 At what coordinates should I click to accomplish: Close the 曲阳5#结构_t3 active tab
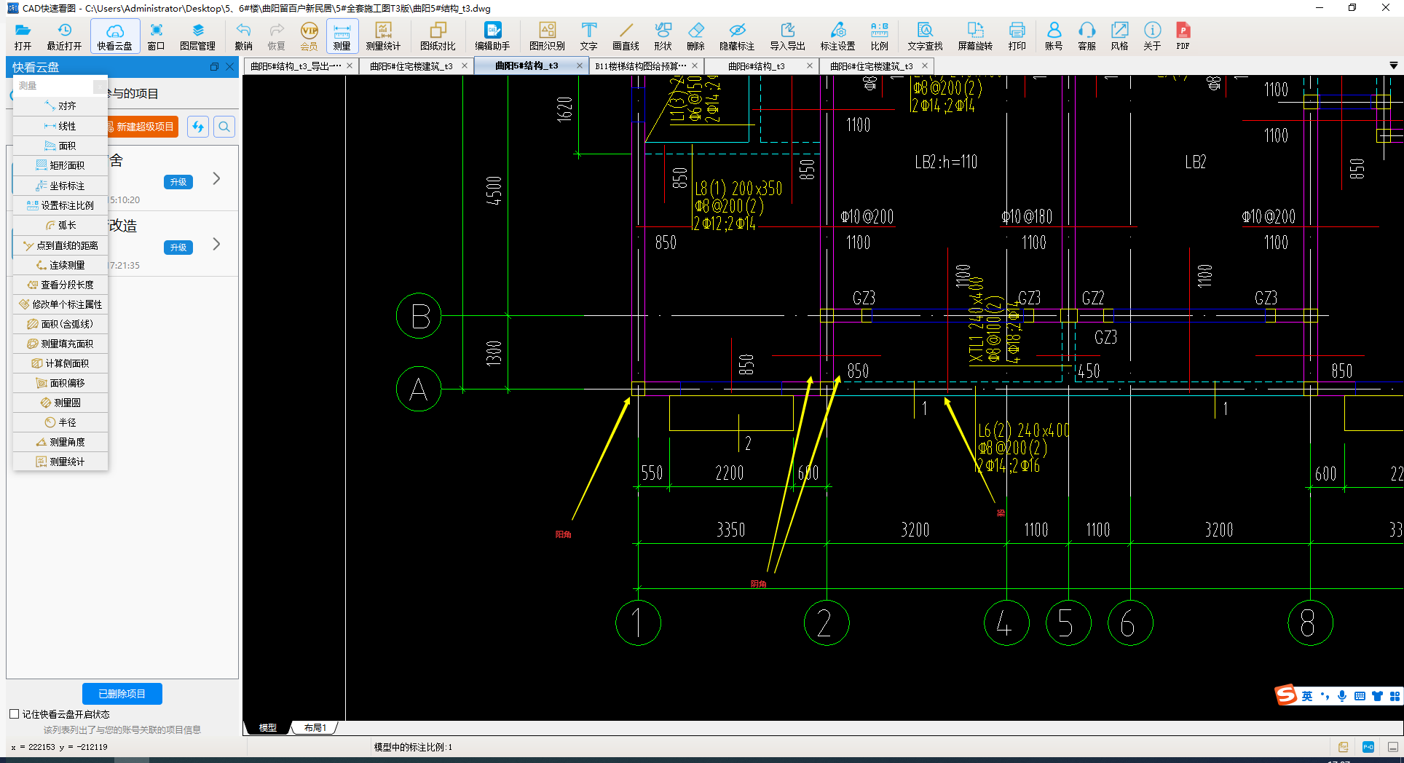coord(580,66)
